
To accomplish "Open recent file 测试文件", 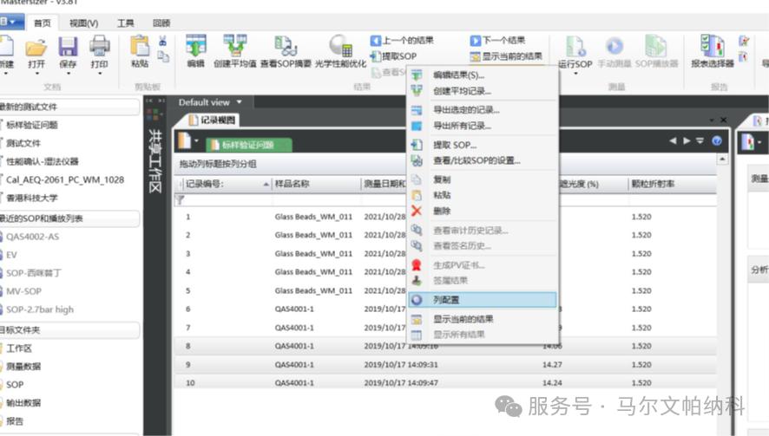I will (x=23, y=144).
